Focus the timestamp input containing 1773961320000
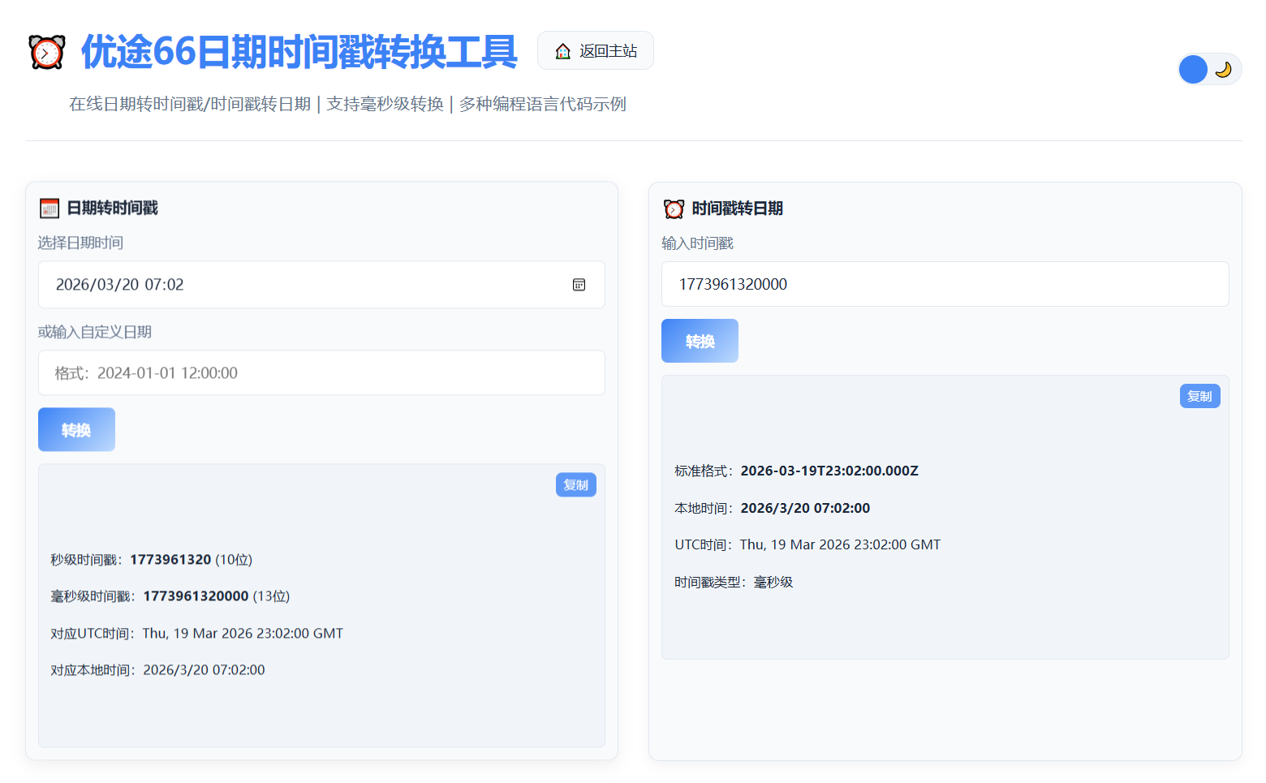 (x=945, y=284)
